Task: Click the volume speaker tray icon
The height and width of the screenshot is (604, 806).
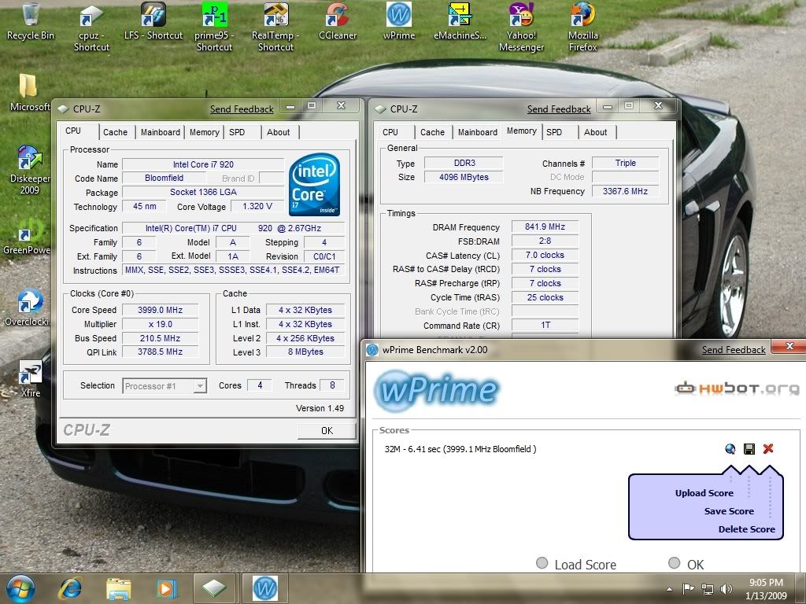Action: pyautogui.click(x=727, y=589)
